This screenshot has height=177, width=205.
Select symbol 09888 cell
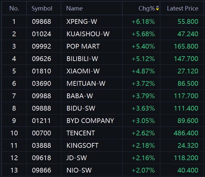click(x=42, y=108)
